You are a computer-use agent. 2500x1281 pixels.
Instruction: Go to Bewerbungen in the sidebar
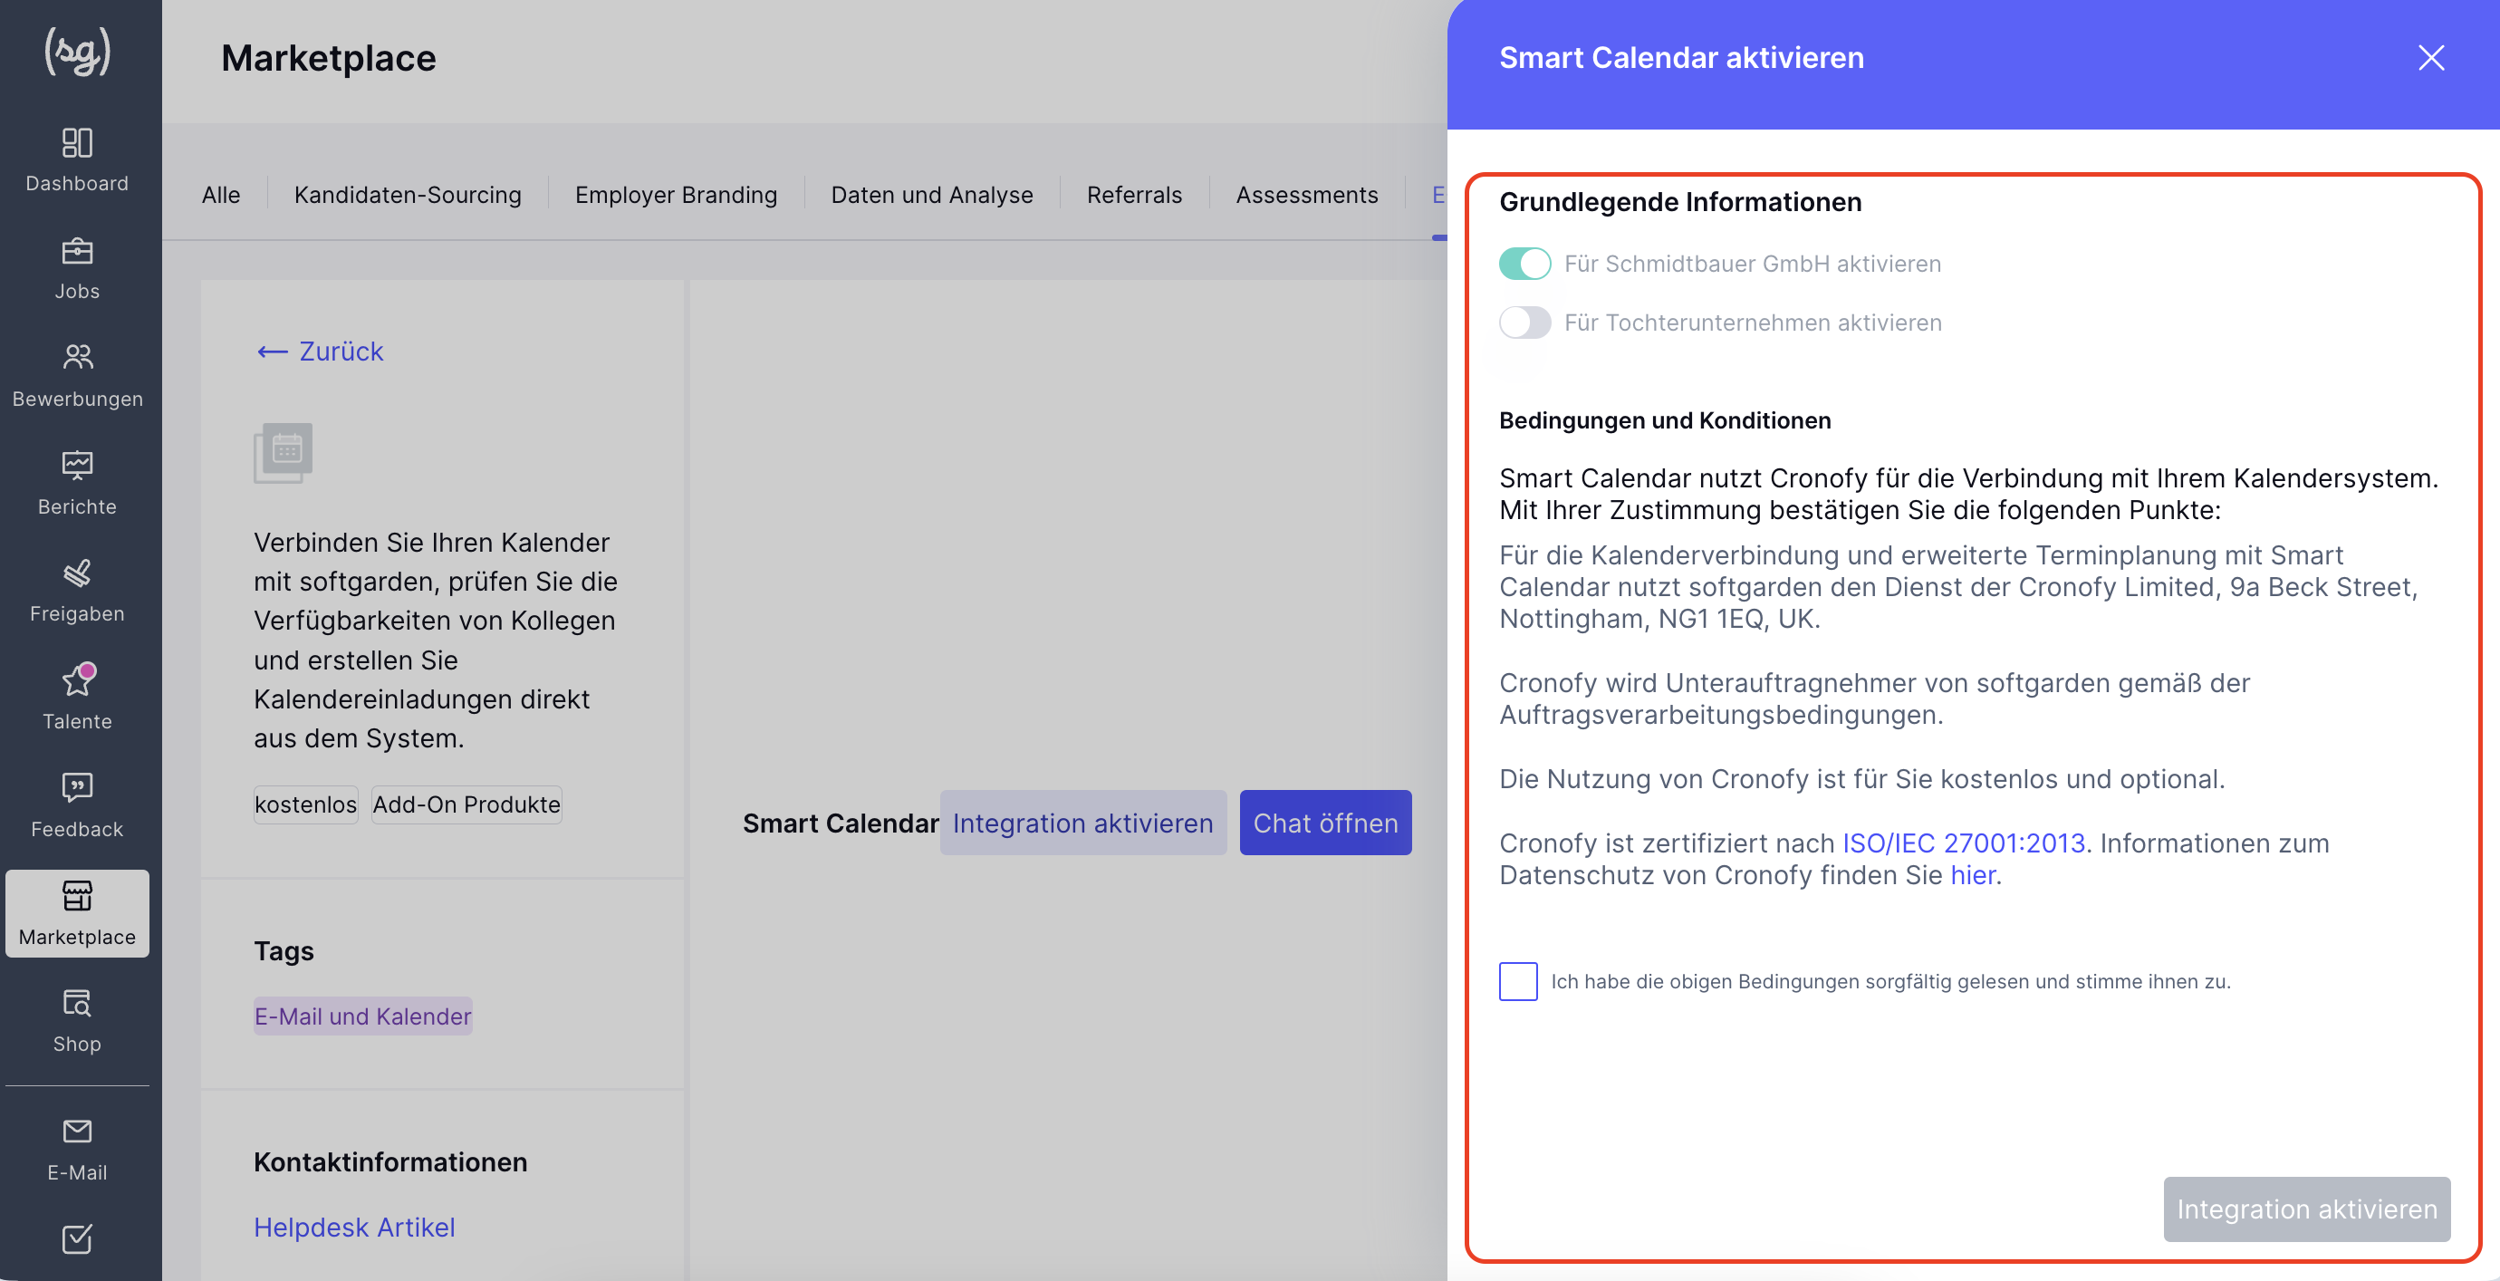click(x=77, y=376)
